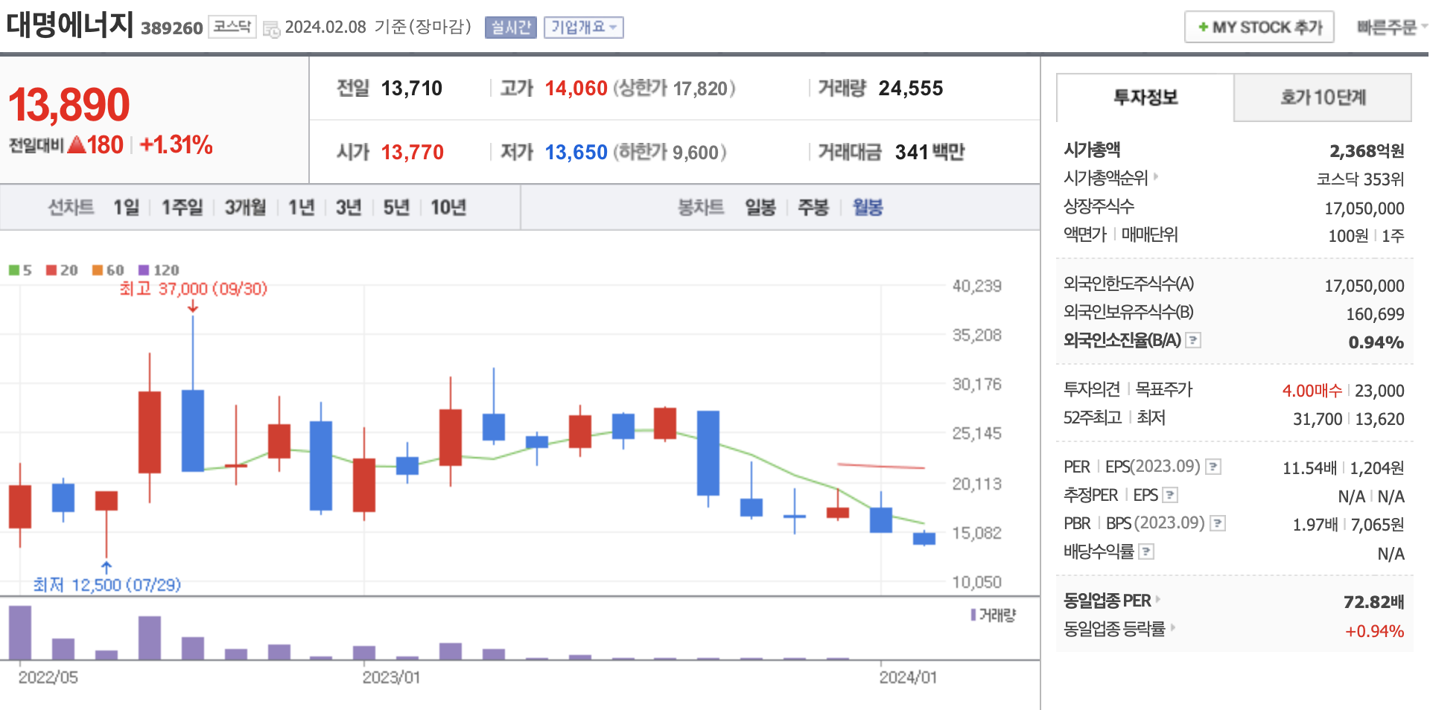1430x710 pixels.
Task: Click the 거래대금 value 341 백만
Action: [930, 153]
